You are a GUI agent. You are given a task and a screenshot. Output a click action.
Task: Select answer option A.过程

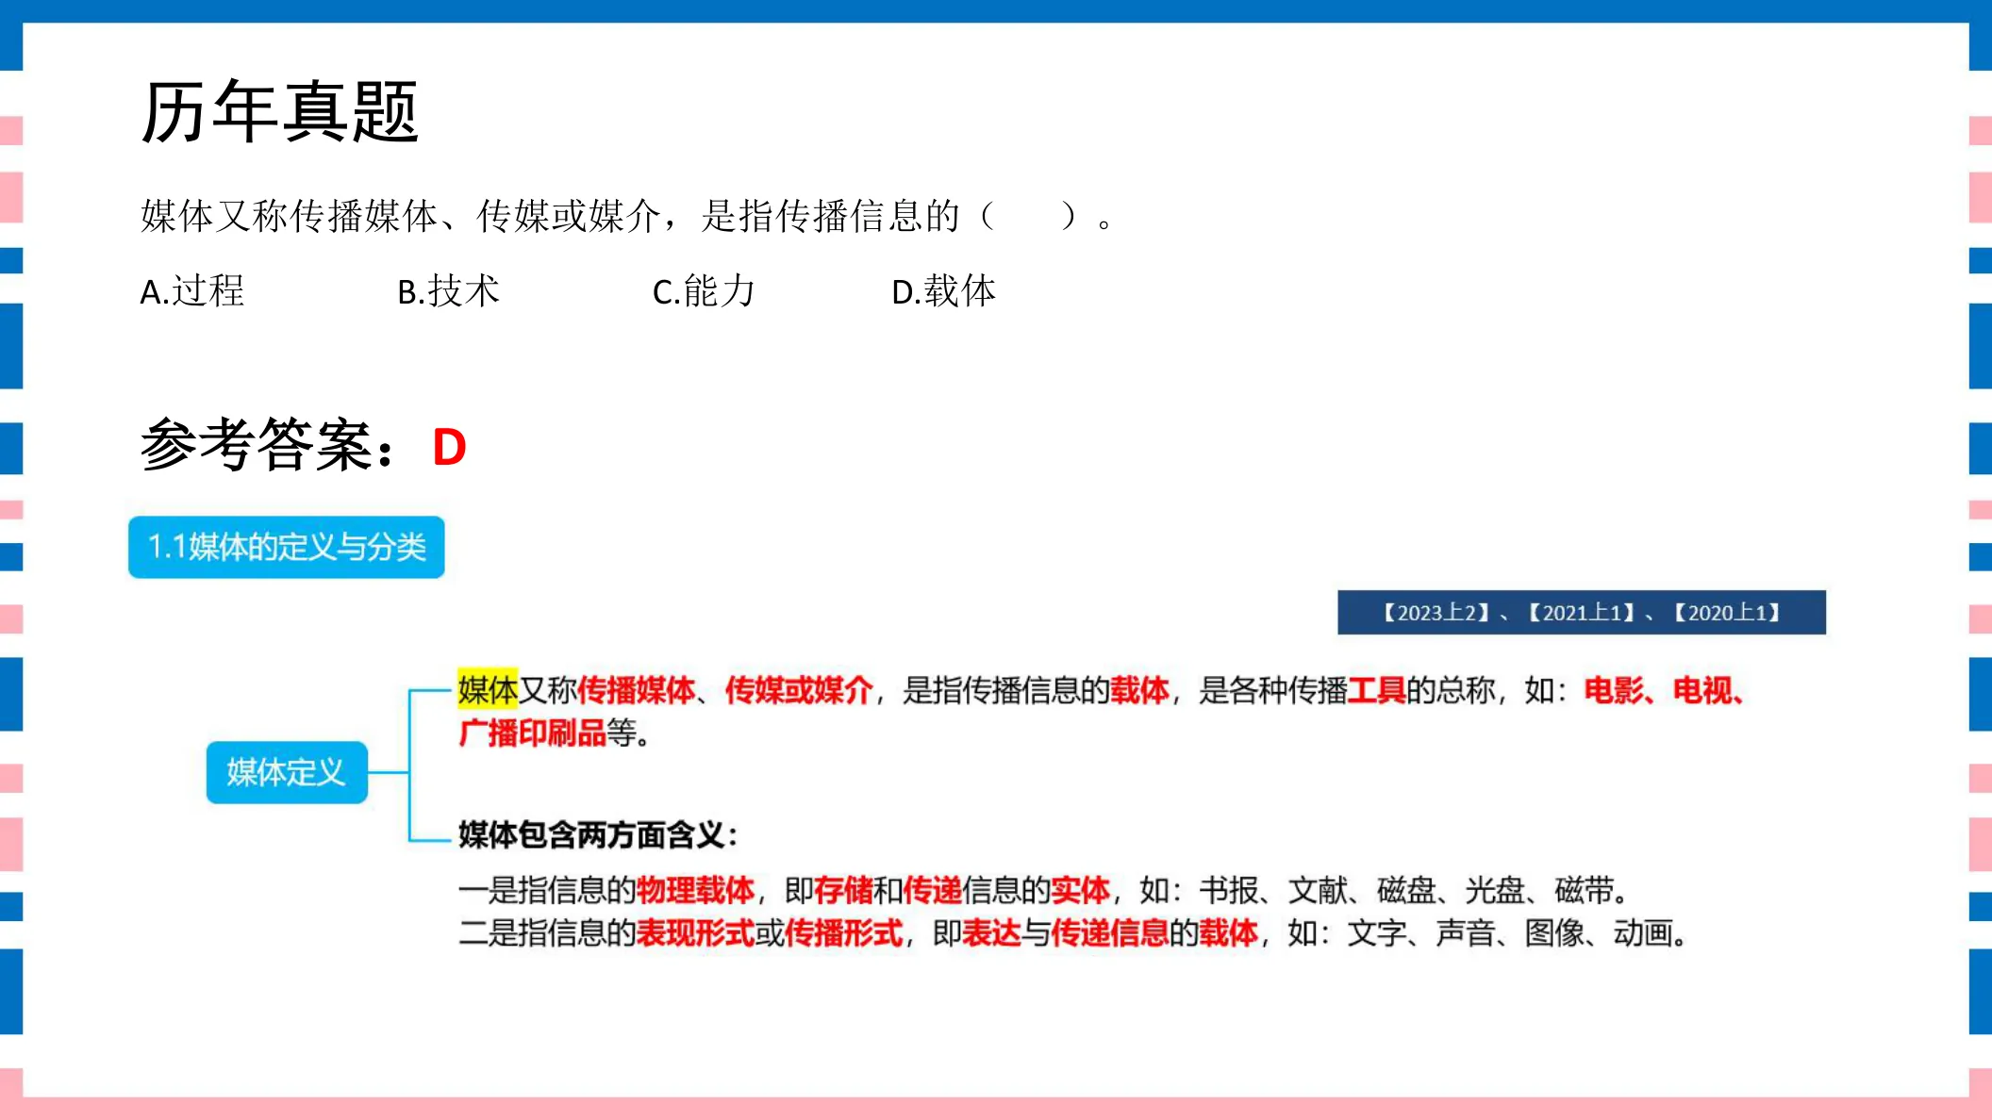coord(192,291)
